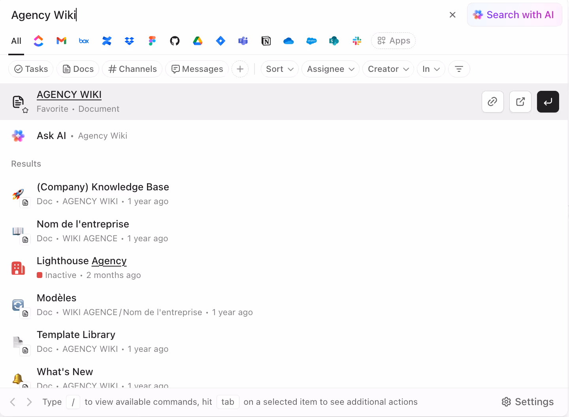The image size is (569, 417).
Task: Open the Sort dropdown
Action: tap(279, 69)
